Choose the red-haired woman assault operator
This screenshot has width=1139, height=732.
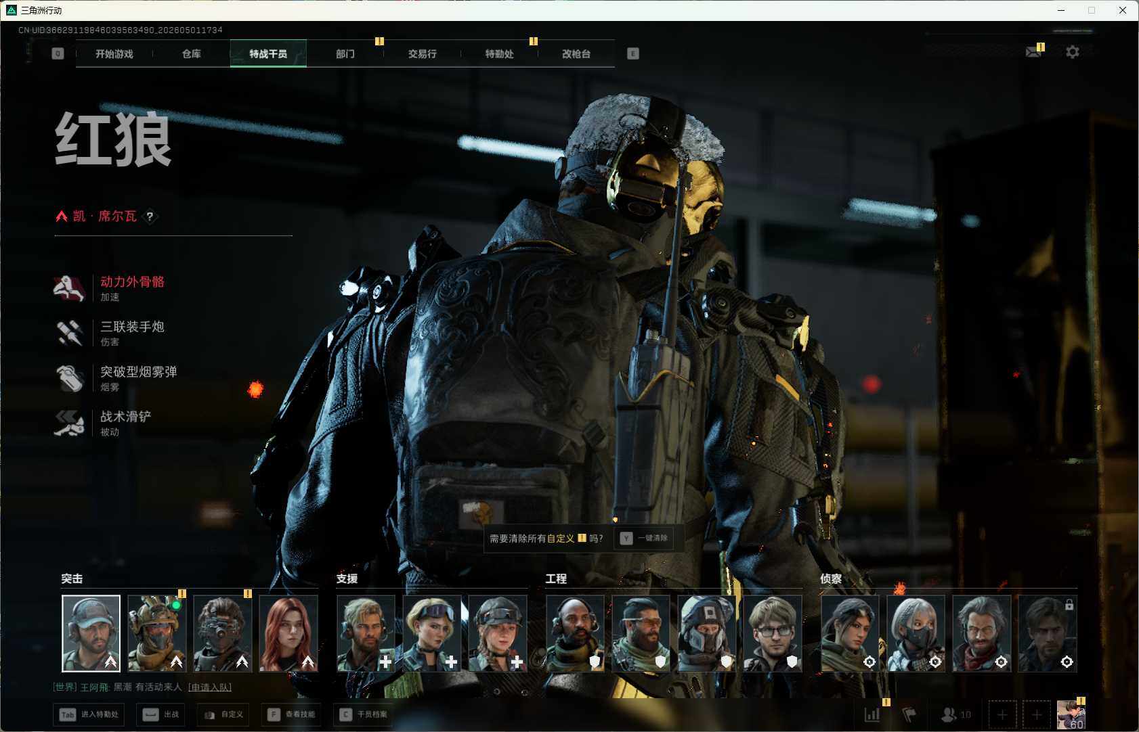click(x=288, y=633)
